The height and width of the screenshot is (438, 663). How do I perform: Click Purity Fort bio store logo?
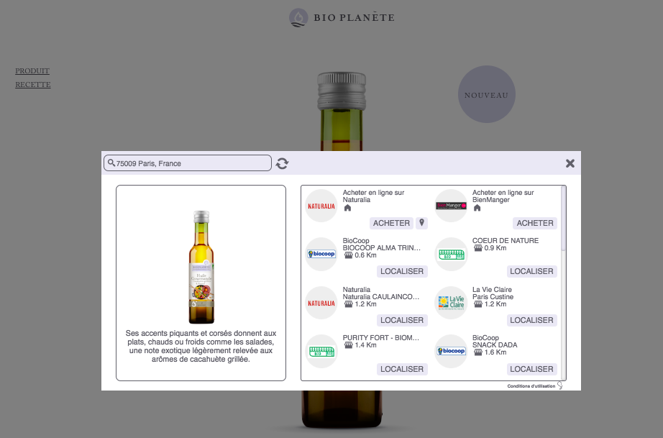coord(321,351)
